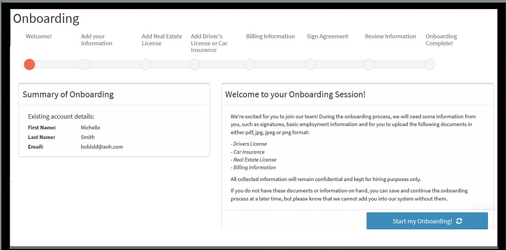Click the Add your Information step circle
The width and height of the screenshot is (506, 250).
point(84,64)
